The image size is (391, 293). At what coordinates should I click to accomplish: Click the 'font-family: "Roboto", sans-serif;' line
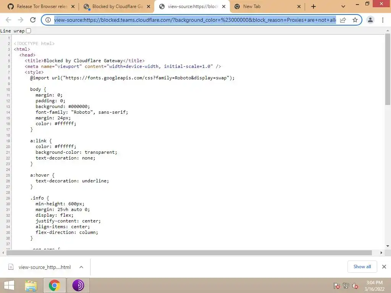coord(82,112)
